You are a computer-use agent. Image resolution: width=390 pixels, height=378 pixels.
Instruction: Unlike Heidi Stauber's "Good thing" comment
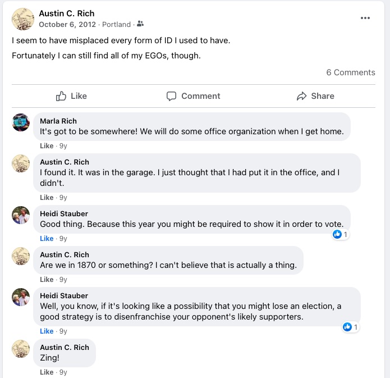pyautogui.click(x=47, y=239)
